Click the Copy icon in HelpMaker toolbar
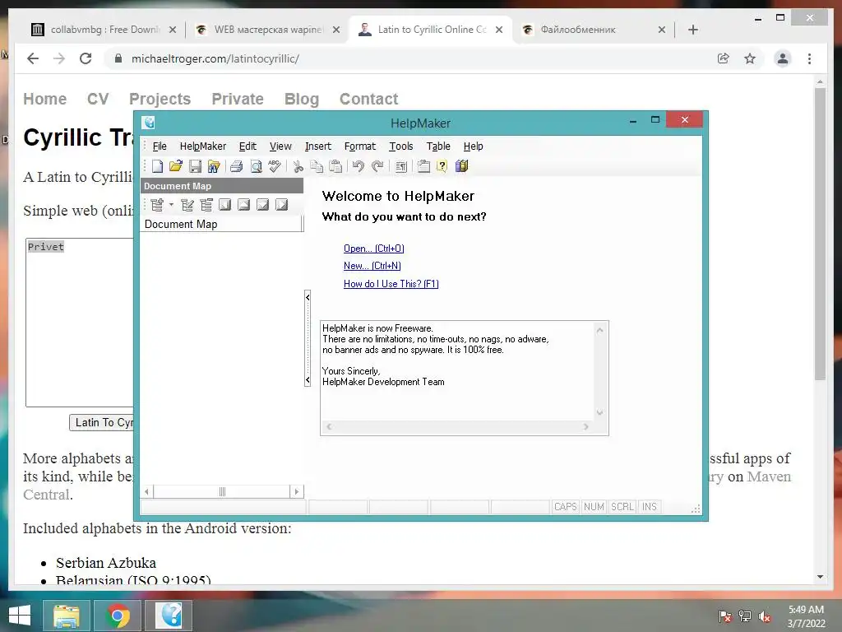842x632 pixels. pos(317,166)
